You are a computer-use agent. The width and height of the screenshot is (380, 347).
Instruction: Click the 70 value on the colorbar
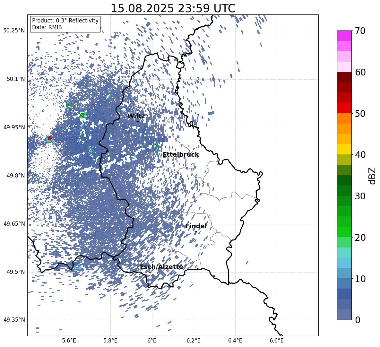[x=360, y=31]
